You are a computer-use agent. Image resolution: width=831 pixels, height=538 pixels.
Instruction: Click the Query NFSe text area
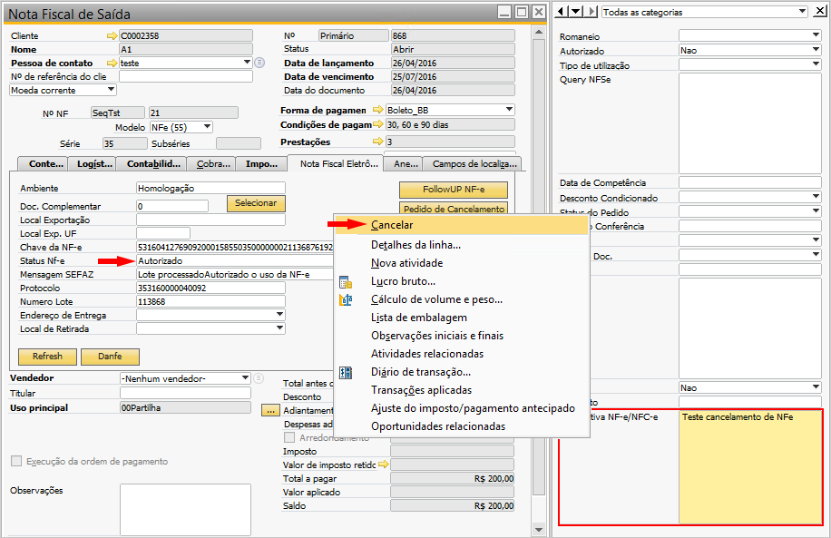coord(750,123)
